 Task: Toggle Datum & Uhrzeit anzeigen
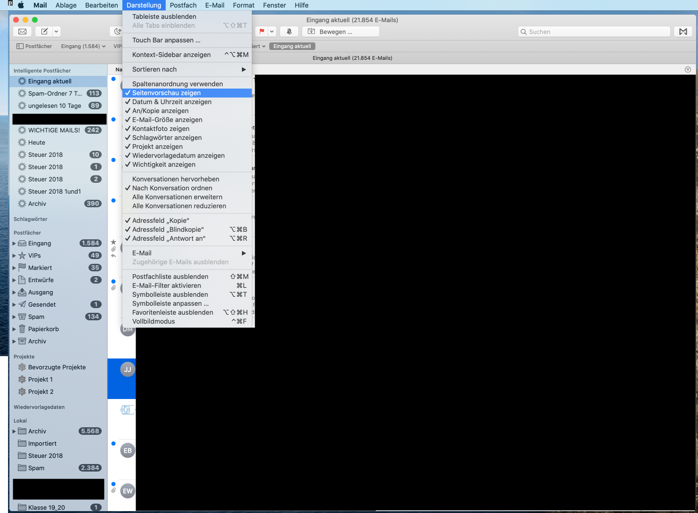pos(187,102)
